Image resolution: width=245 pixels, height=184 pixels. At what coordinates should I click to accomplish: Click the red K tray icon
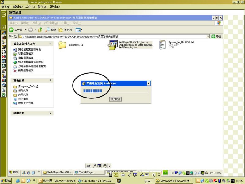point(215,181)
